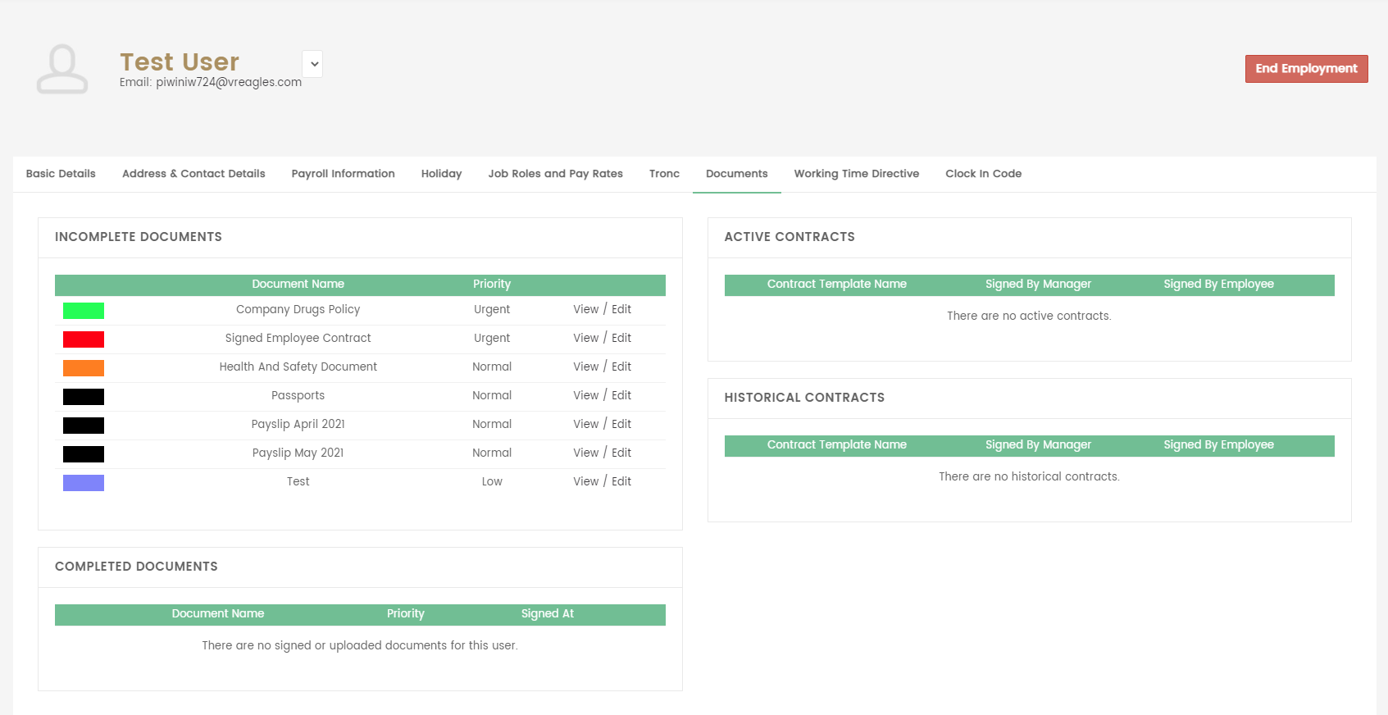Click the user avatar placeholder icon
Viewport: 1388px width, 715px height.
[62, 69]
